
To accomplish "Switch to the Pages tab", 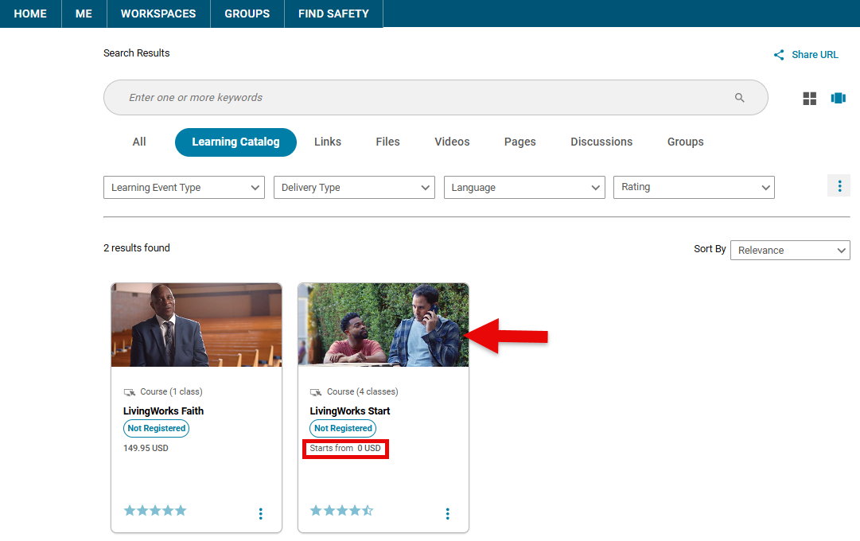I will 520,142.
